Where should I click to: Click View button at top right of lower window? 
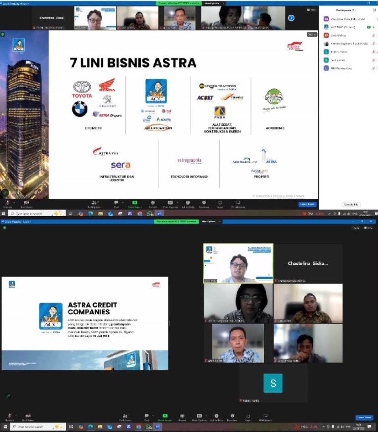click(368, 228)
